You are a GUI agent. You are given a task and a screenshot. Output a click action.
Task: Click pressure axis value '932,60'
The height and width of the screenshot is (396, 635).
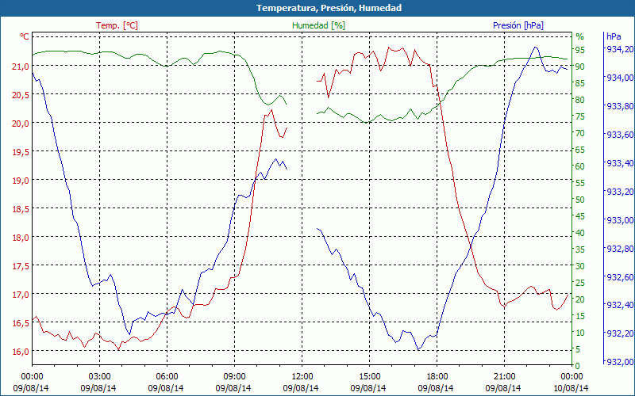(619, 277)
